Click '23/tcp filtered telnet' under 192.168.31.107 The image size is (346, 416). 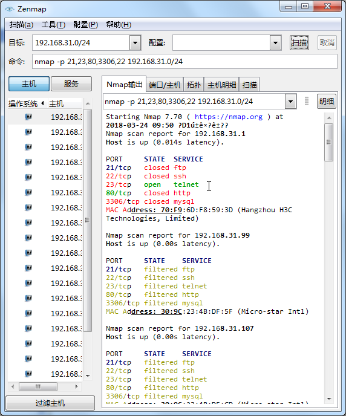pyautogui.click(x=156, y=379)
